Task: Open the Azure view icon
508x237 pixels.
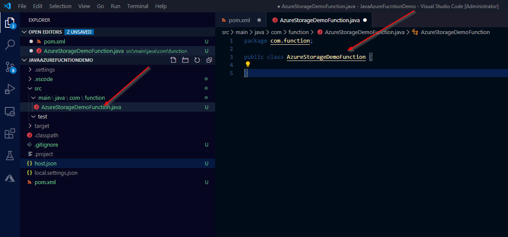Action: click(x=10, y=178)
